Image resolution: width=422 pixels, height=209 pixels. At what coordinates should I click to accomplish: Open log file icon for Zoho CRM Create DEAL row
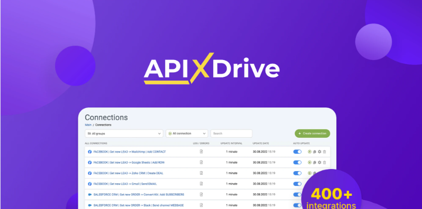tap(201, 173)
